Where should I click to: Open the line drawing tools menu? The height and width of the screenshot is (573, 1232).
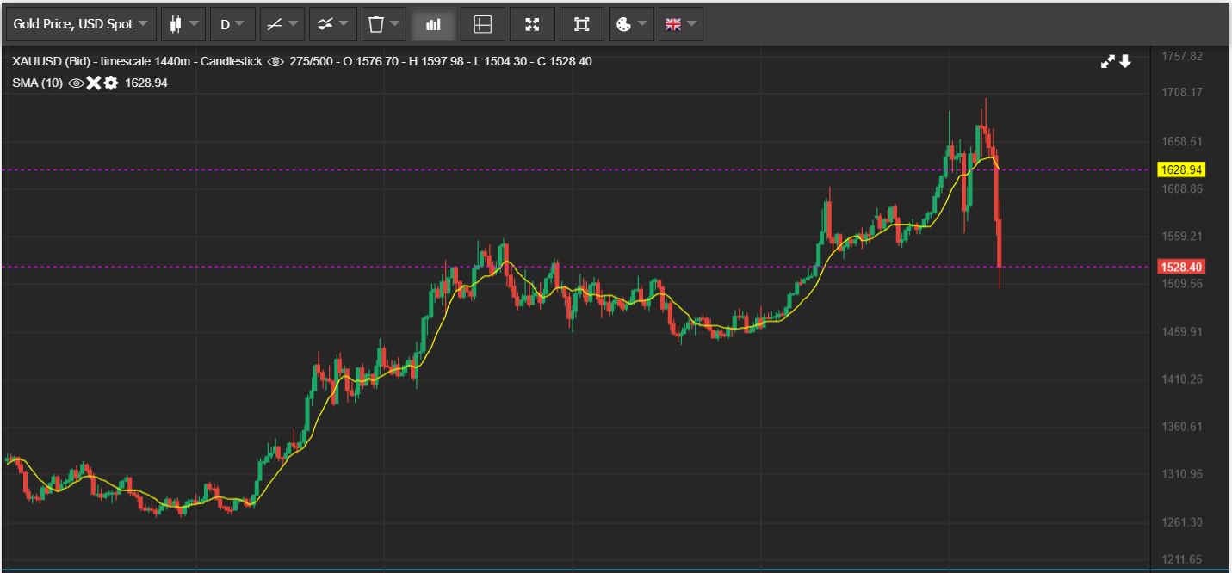click(x=282, y=24)
